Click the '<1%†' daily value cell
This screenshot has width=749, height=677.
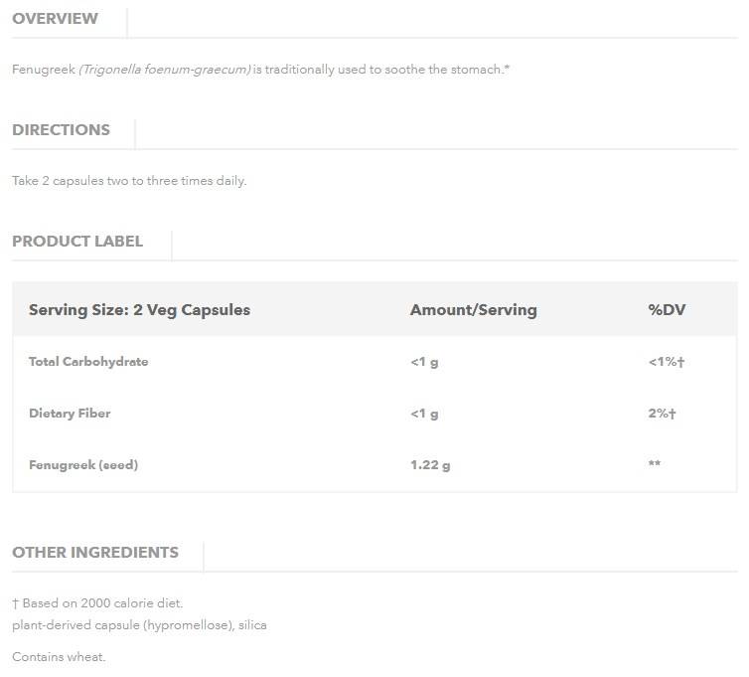pos(667,362)
